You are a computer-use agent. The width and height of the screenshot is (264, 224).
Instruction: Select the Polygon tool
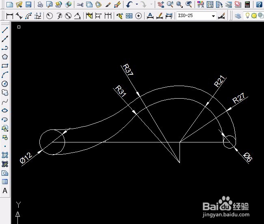(x=5, y=57)
